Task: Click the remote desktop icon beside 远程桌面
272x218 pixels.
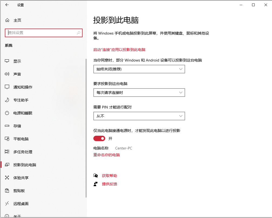Action: click(7, 204)
